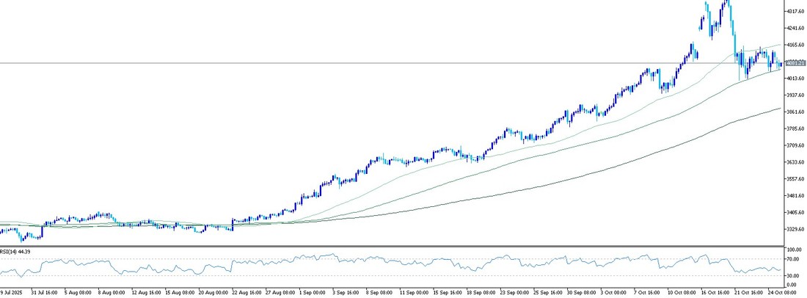807x298 pixels.
Task: Click the RSI(14) 44.39 indicator label
Action: click(x=16, y=251)
